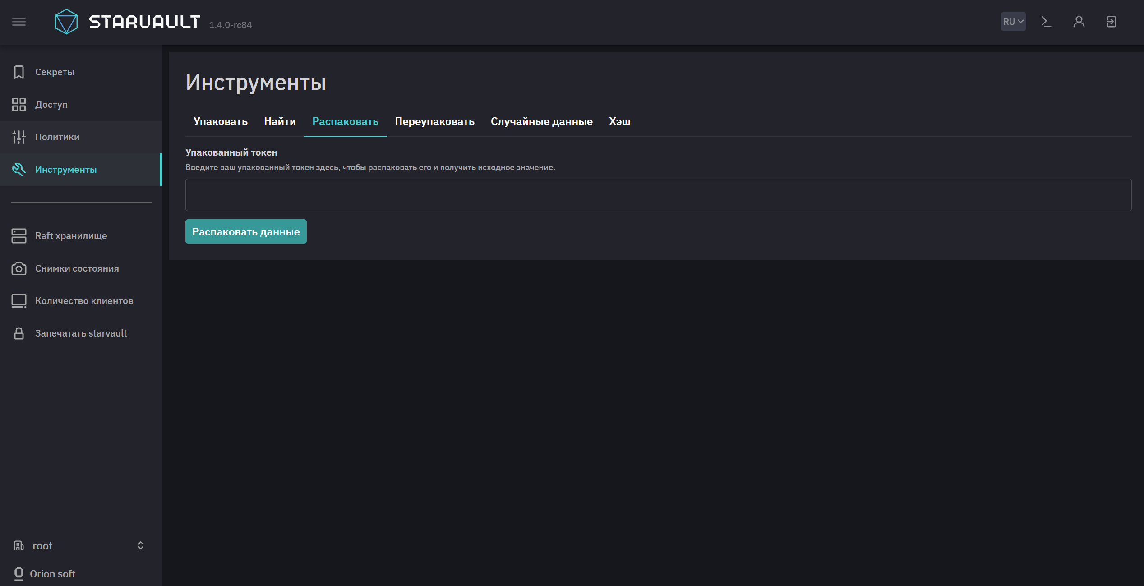Click the Секреты bookmark icon
Image resolution: width=1144 pixels, height=586 pixels.
pyautogui.click(x=19, y=72)
